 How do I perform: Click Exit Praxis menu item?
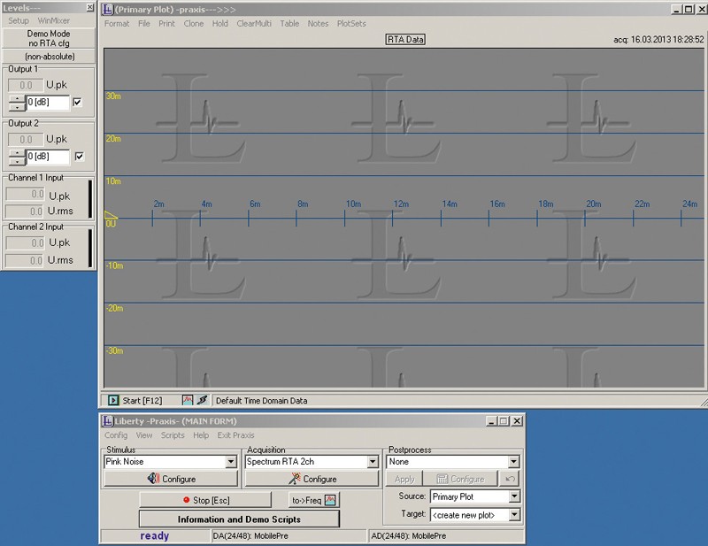(235, 435)
